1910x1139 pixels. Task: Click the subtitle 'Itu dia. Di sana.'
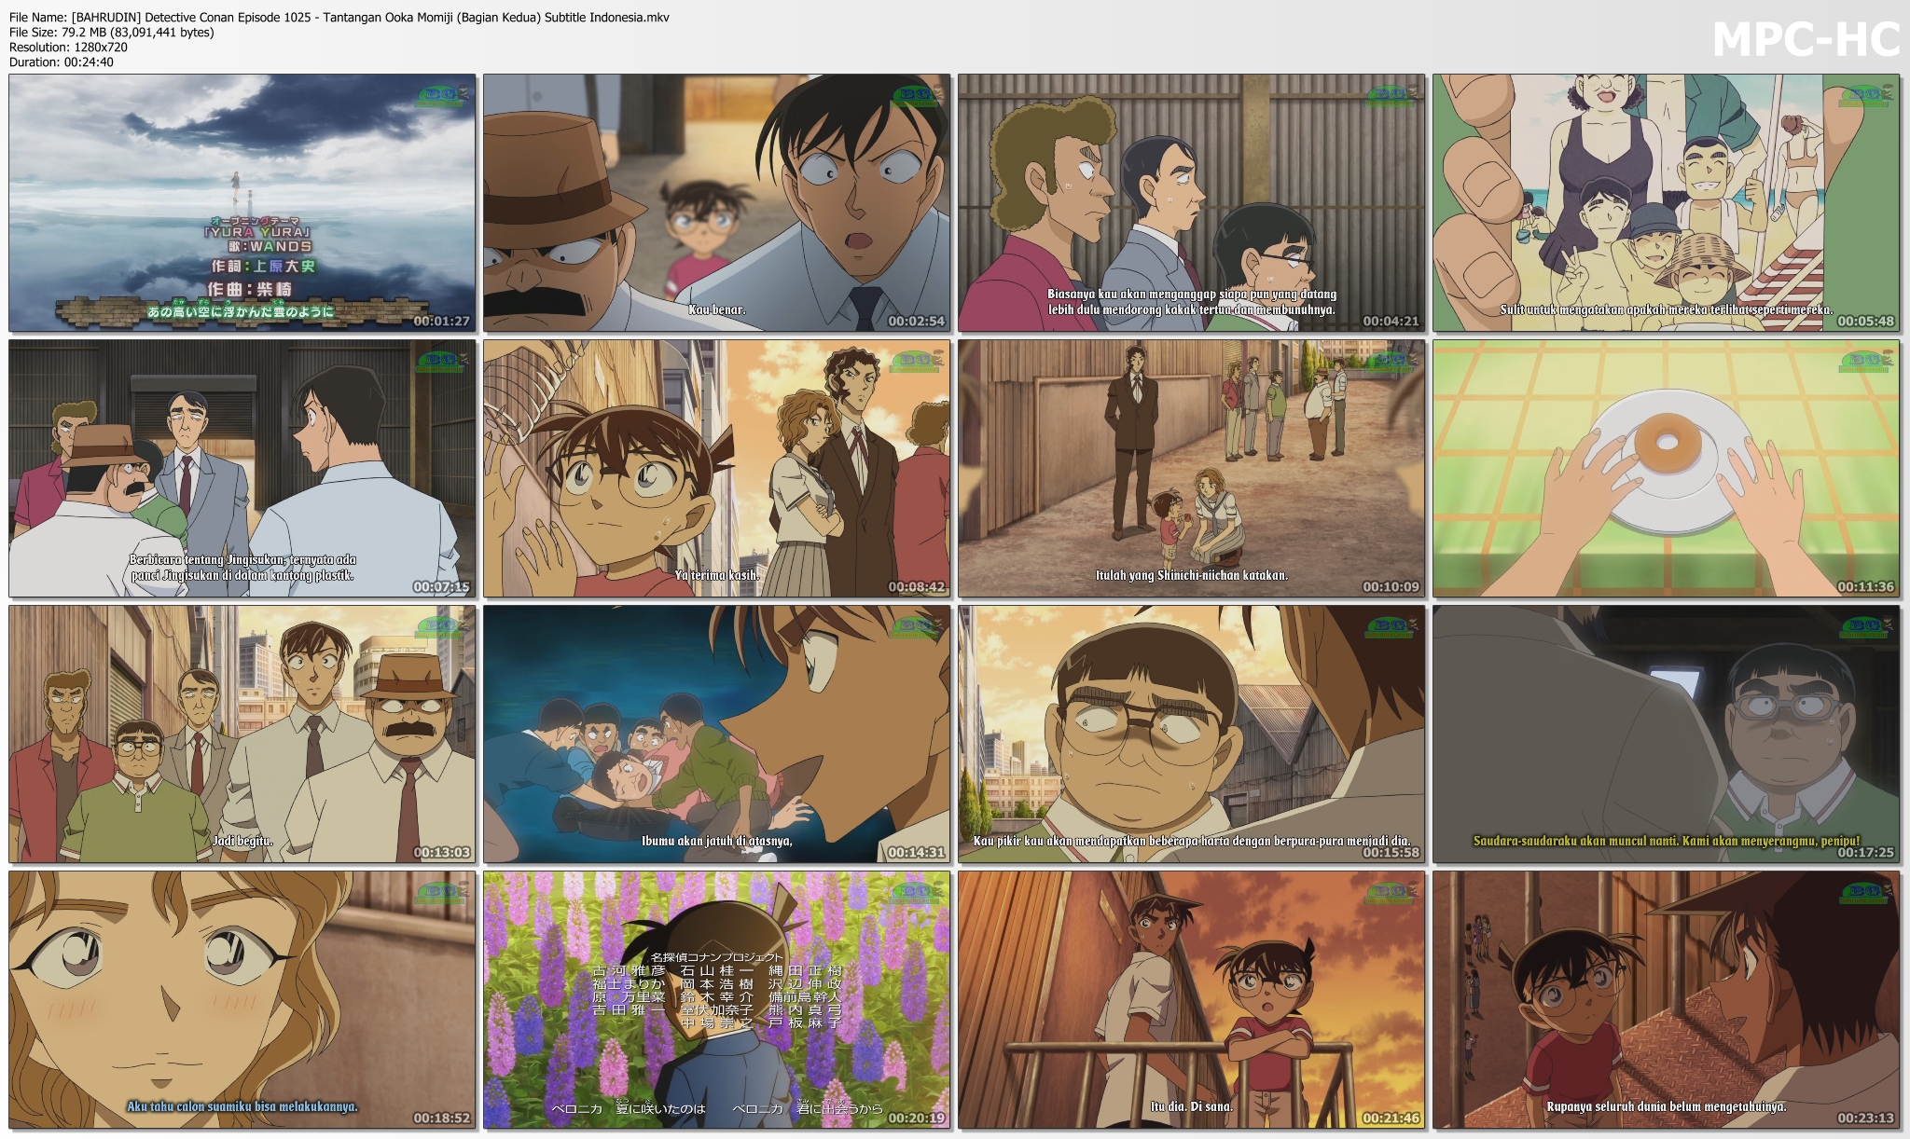[1192, 1106]
